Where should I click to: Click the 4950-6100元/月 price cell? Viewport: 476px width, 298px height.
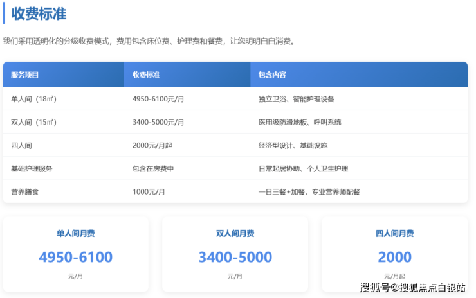(x=158, y=99)
